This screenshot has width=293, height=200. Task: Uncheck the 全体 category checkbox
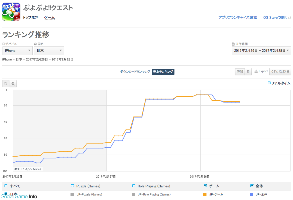(x=252, y=186)
